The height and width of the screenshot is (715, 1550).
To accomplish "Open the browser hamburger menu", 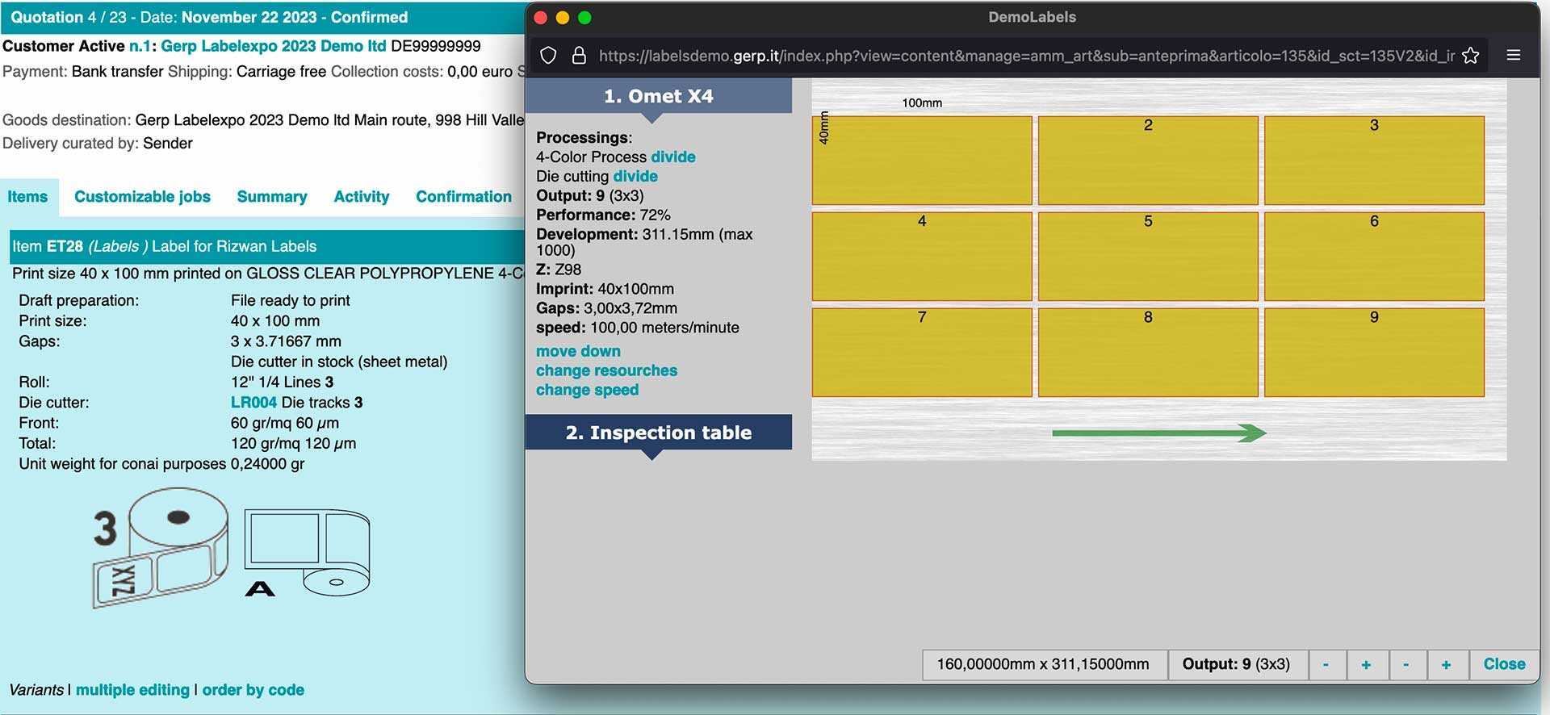I will [1514, 56].
